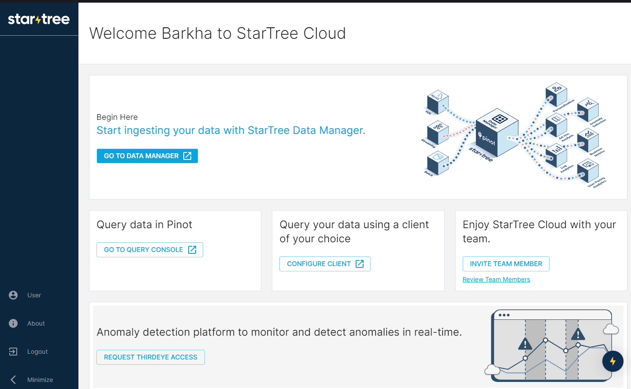Click the Request ThirdEye Access button
631x389 pixels.
coord(150,357)
